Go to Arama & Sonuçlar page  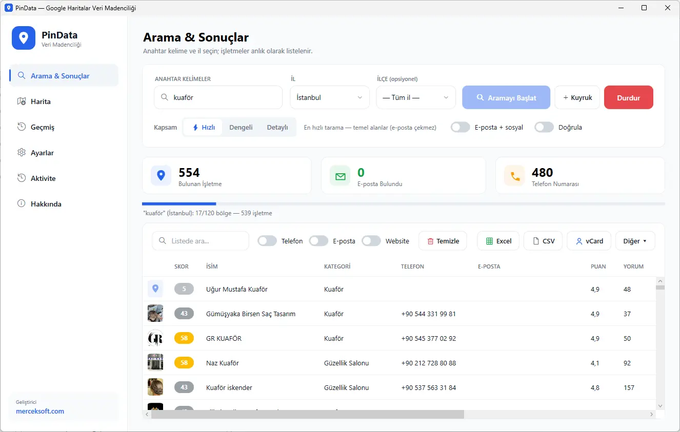pyautogui.click(x=64, y=75)
